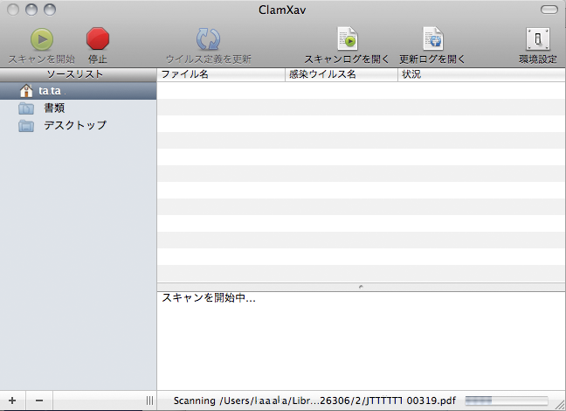The image size is (566, 411).
Task: Click the scan progress bar
Action: point(507,401)
